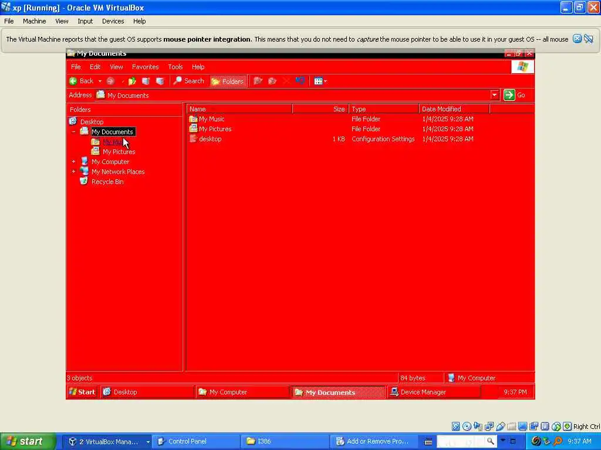Click the Copy To toolbar icon
This screenshot has width=601, height=450.
(x=272, y=81)
